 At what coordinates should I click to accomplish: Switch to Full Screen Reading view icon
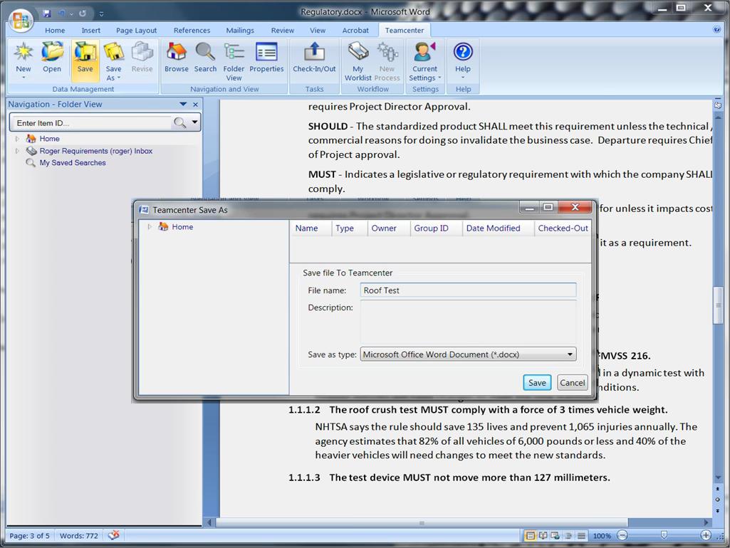(x=543, y=535)
